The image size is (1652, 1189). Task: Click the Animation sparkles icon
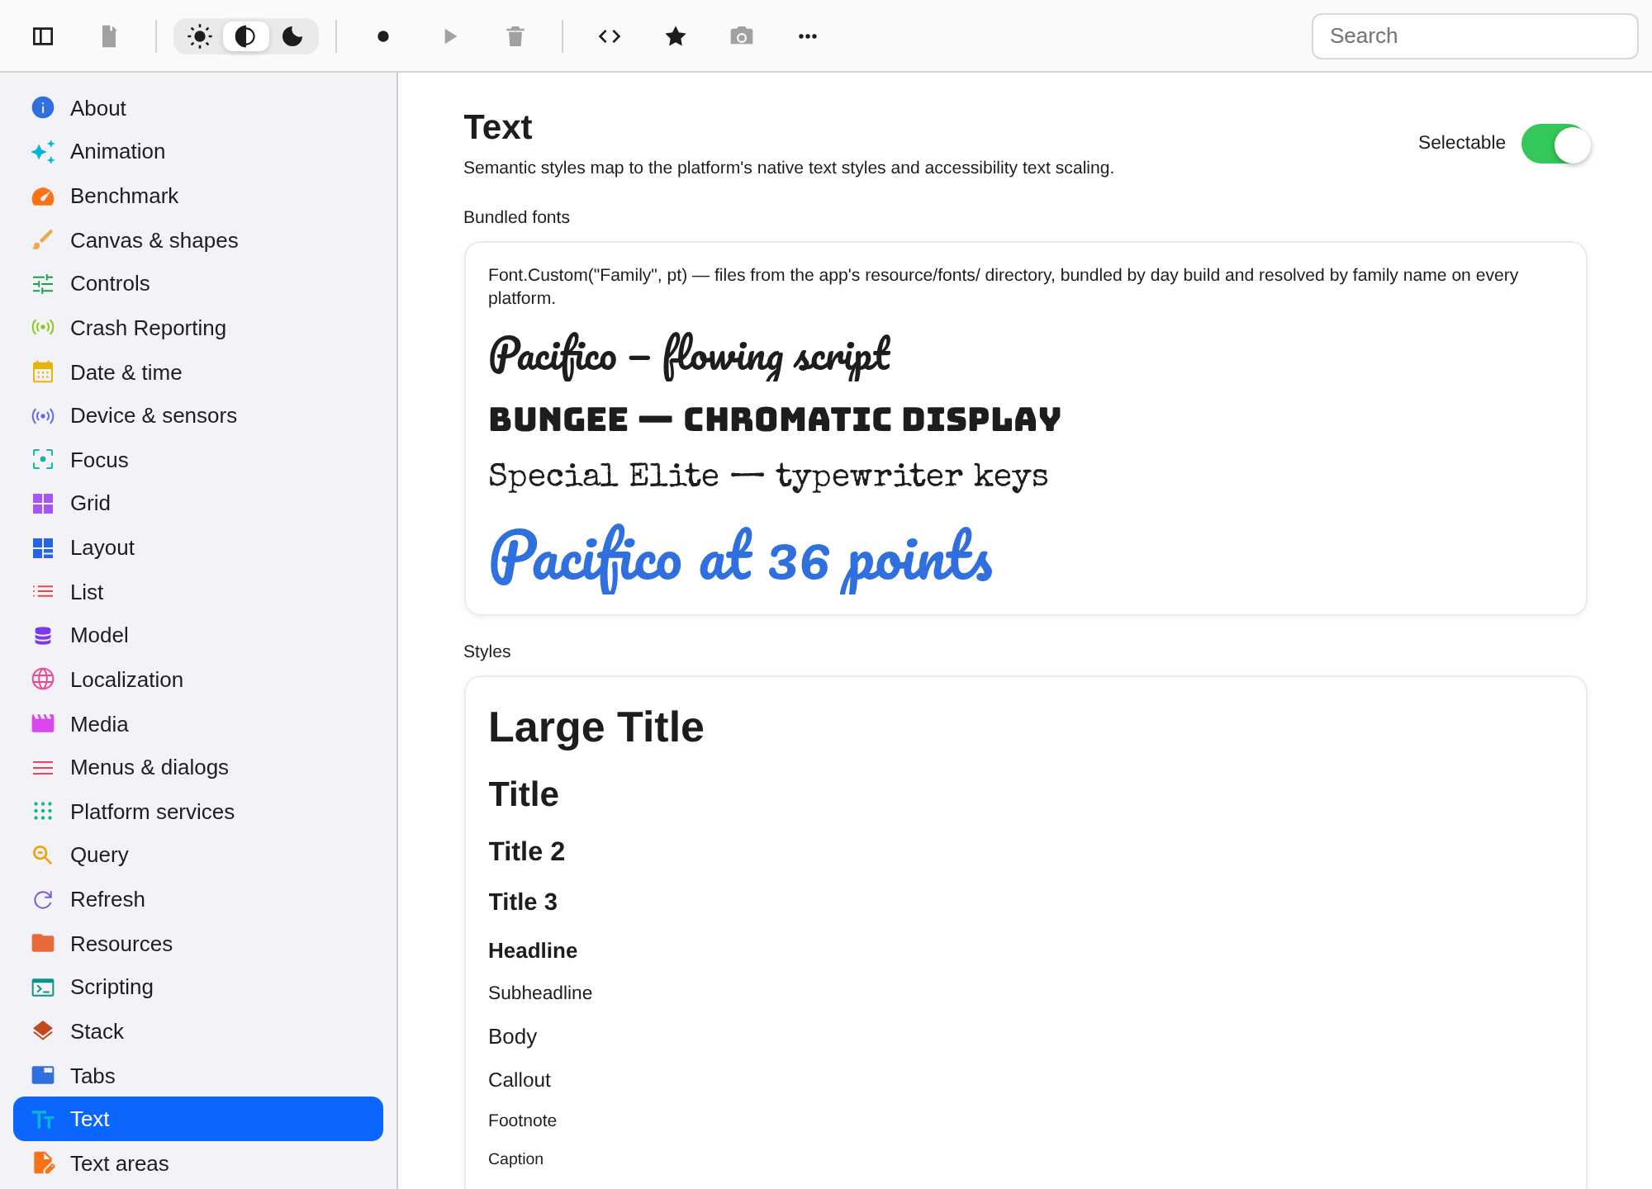pyautogui.click(x=43, y=152)
